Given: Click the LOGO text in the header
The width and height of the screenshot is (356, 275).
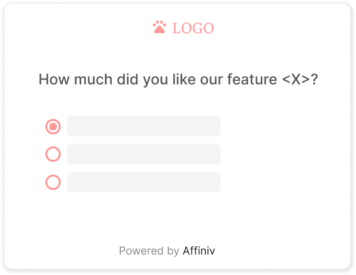Looking at the screenshot, I should point(193,28).
